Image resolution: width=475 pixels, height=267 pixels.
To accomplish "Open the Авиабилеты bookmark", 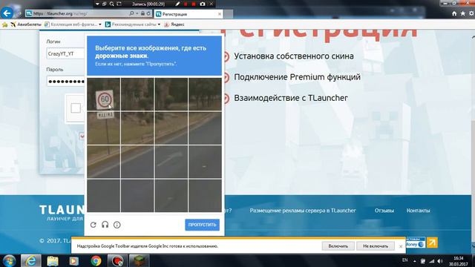I will 26,24.
